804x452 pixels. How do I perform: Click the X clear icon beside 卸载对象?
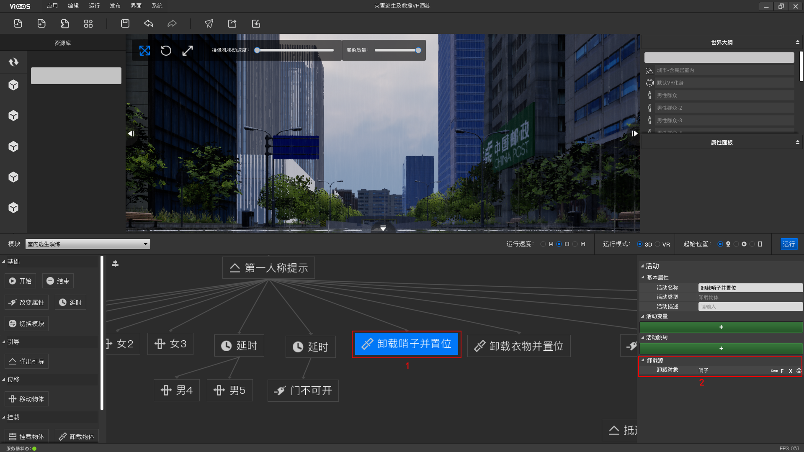791,371
